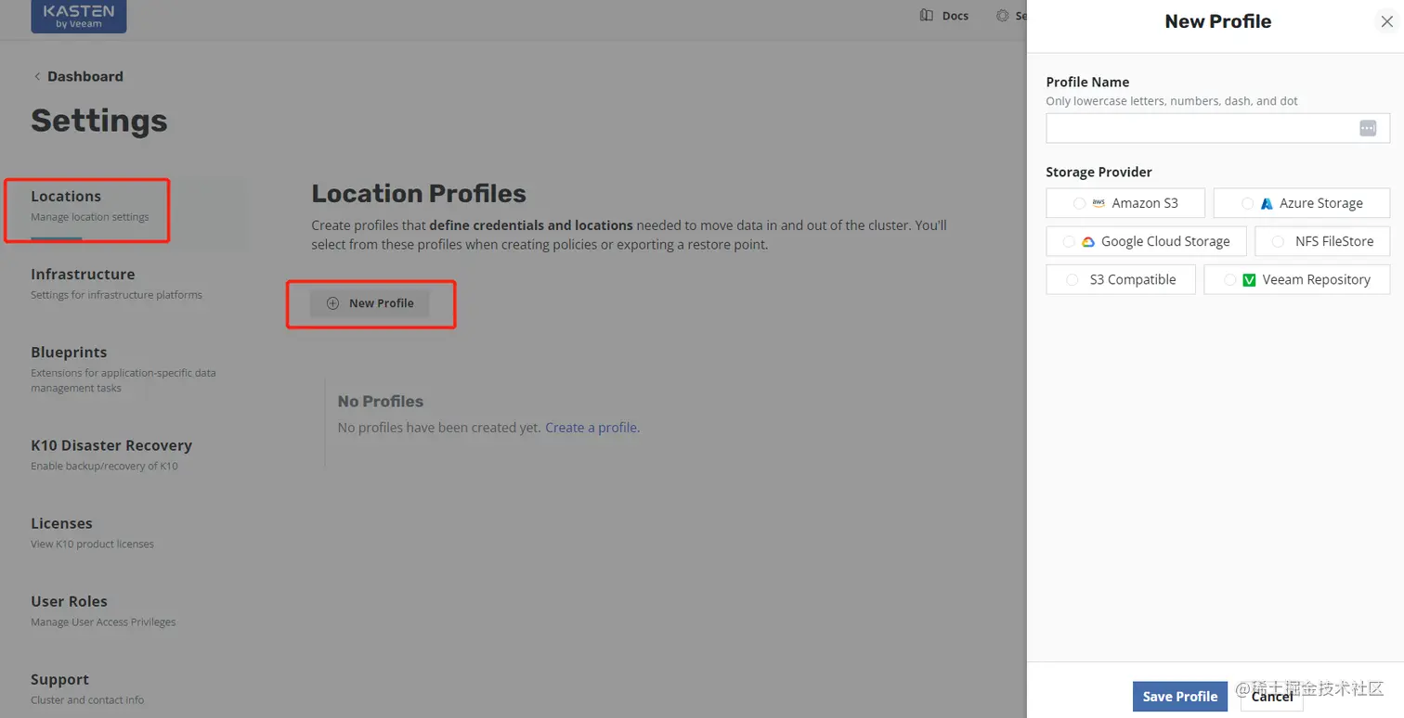Open the Docs book icon
The height and width of the screenshot is (718, 1404).
[x=926, y=16]
